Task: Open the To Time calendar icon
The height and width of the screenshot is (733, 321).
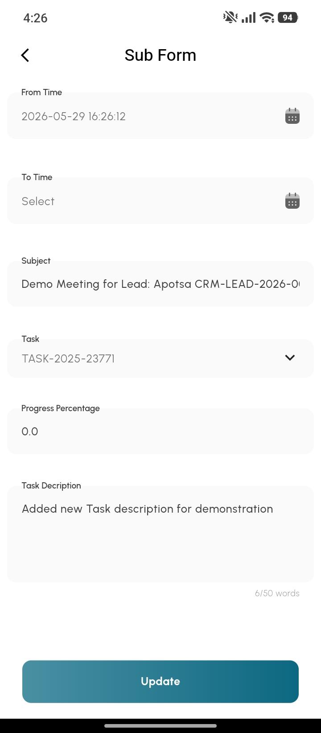Action: [x=292, y=201]
